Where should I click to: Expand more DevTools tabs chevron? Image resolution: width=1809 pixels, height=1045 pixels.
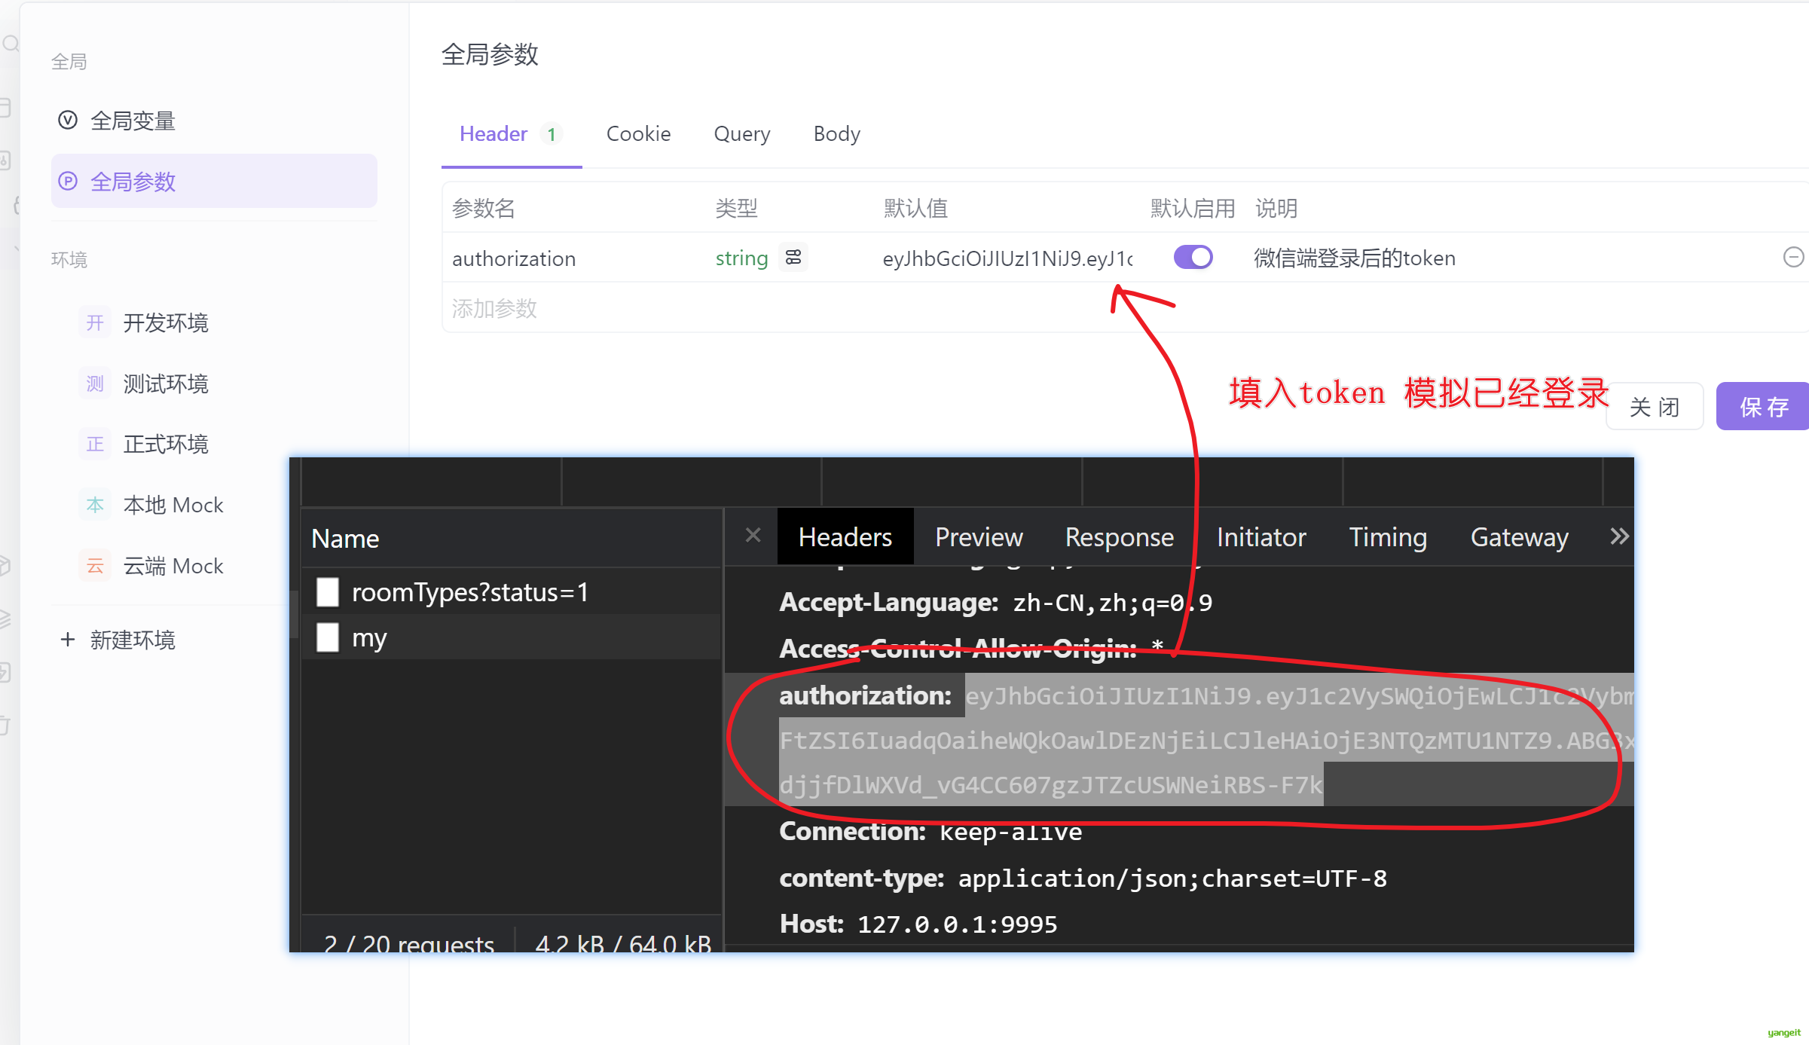pos(1619,536)
